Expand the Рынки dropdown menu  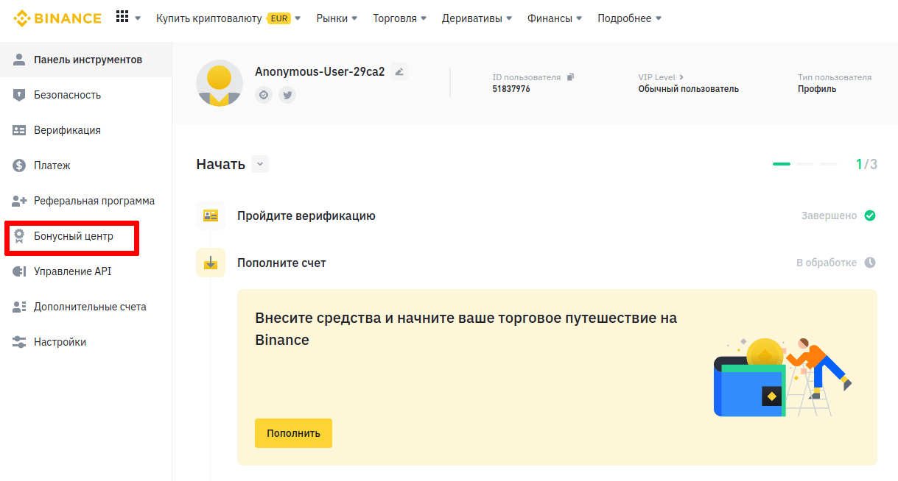point(337,18)
